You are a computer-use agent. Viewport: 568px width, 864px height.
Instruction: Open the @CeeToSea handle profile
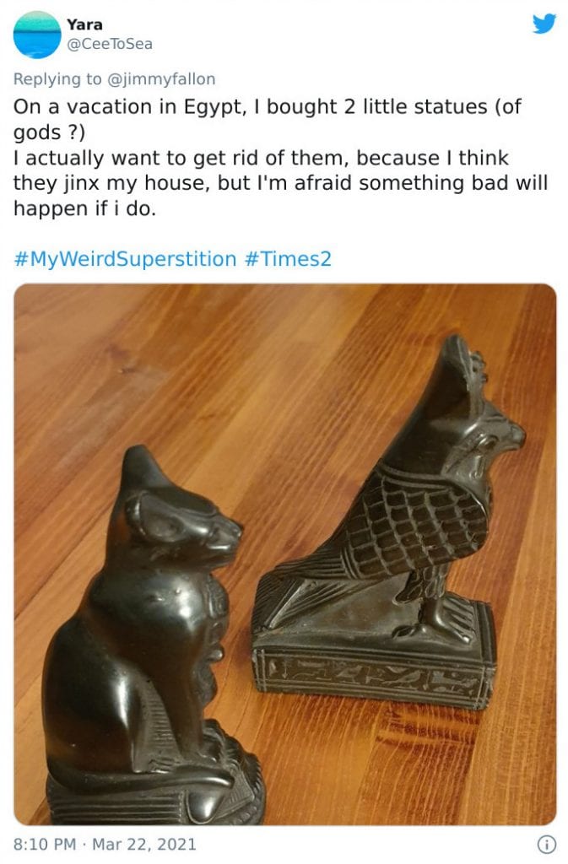(x=110, y=44)
